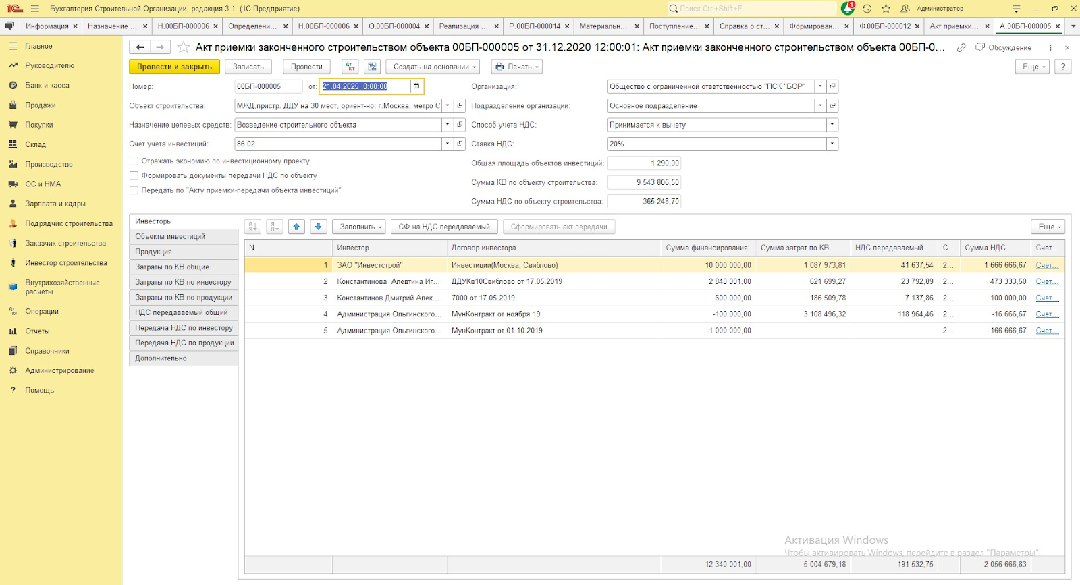This screenshot has width=1080, height=585.
Task: Click the Дт/Кт postings icon
Action: 350,67
